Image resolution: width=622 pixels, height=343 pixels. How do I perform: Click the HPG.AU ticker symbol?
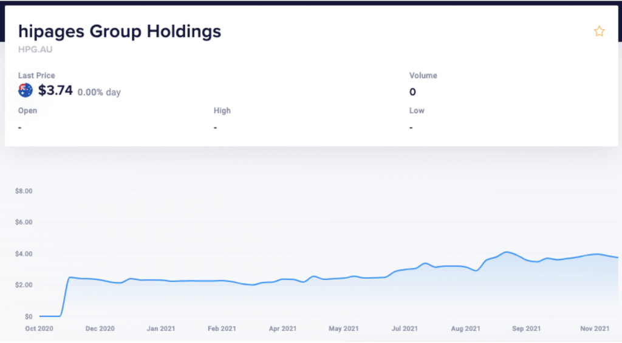pos(35,50)
